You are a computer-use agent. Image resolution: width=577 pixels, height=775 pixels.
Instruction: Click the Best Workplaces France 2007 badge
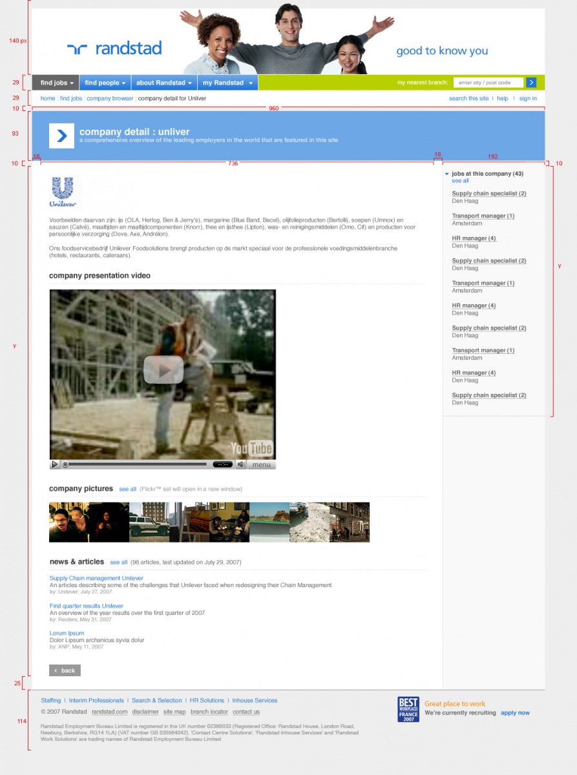tap(408, 709)
